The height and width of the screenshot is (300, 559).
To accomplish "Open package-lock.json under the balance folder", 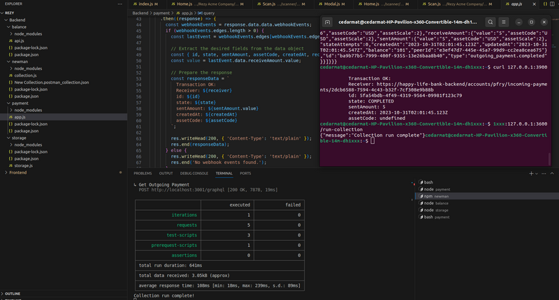I will [x=64, y=47].
